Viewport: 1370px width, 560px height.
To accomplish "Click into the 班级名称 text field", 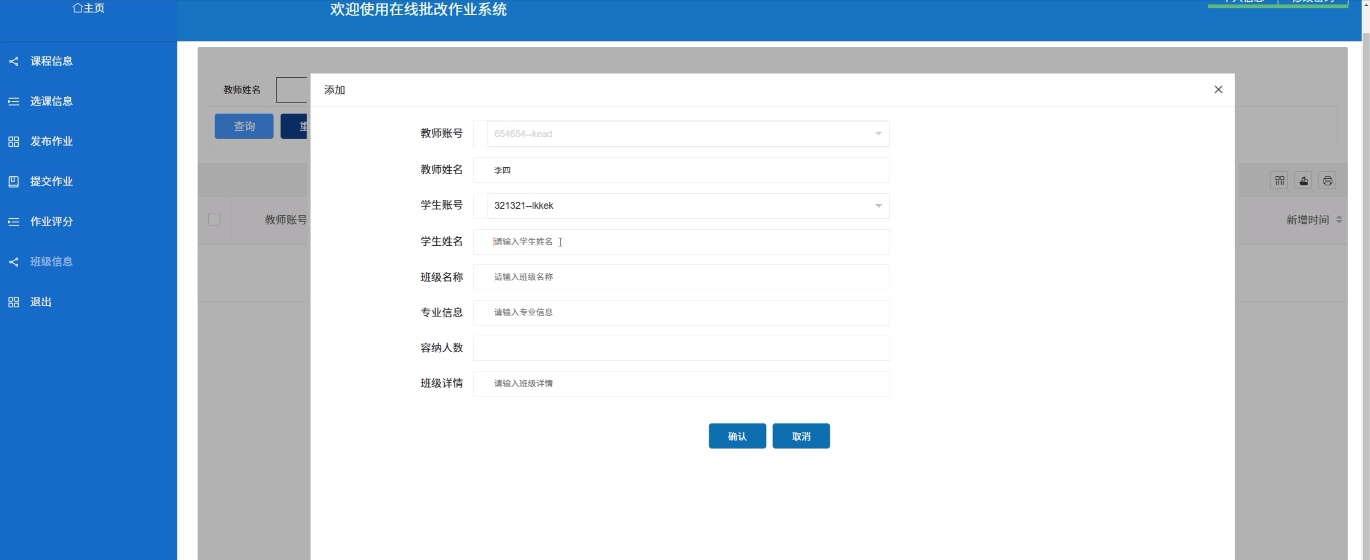I will click(681, 277).
